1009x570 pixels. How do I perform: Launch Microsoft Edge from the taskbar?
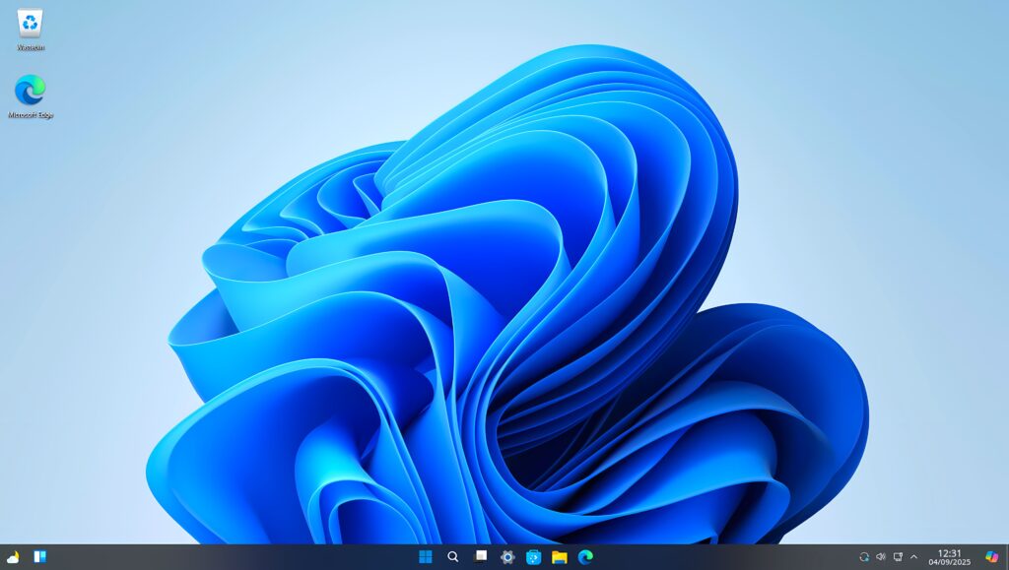(584, 556)
